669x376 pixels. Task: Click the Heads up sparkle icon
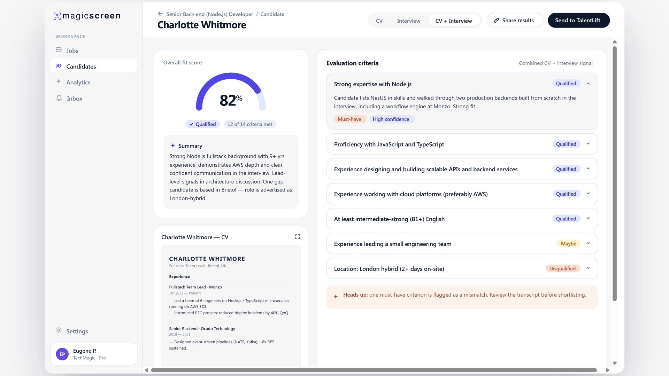336,297
